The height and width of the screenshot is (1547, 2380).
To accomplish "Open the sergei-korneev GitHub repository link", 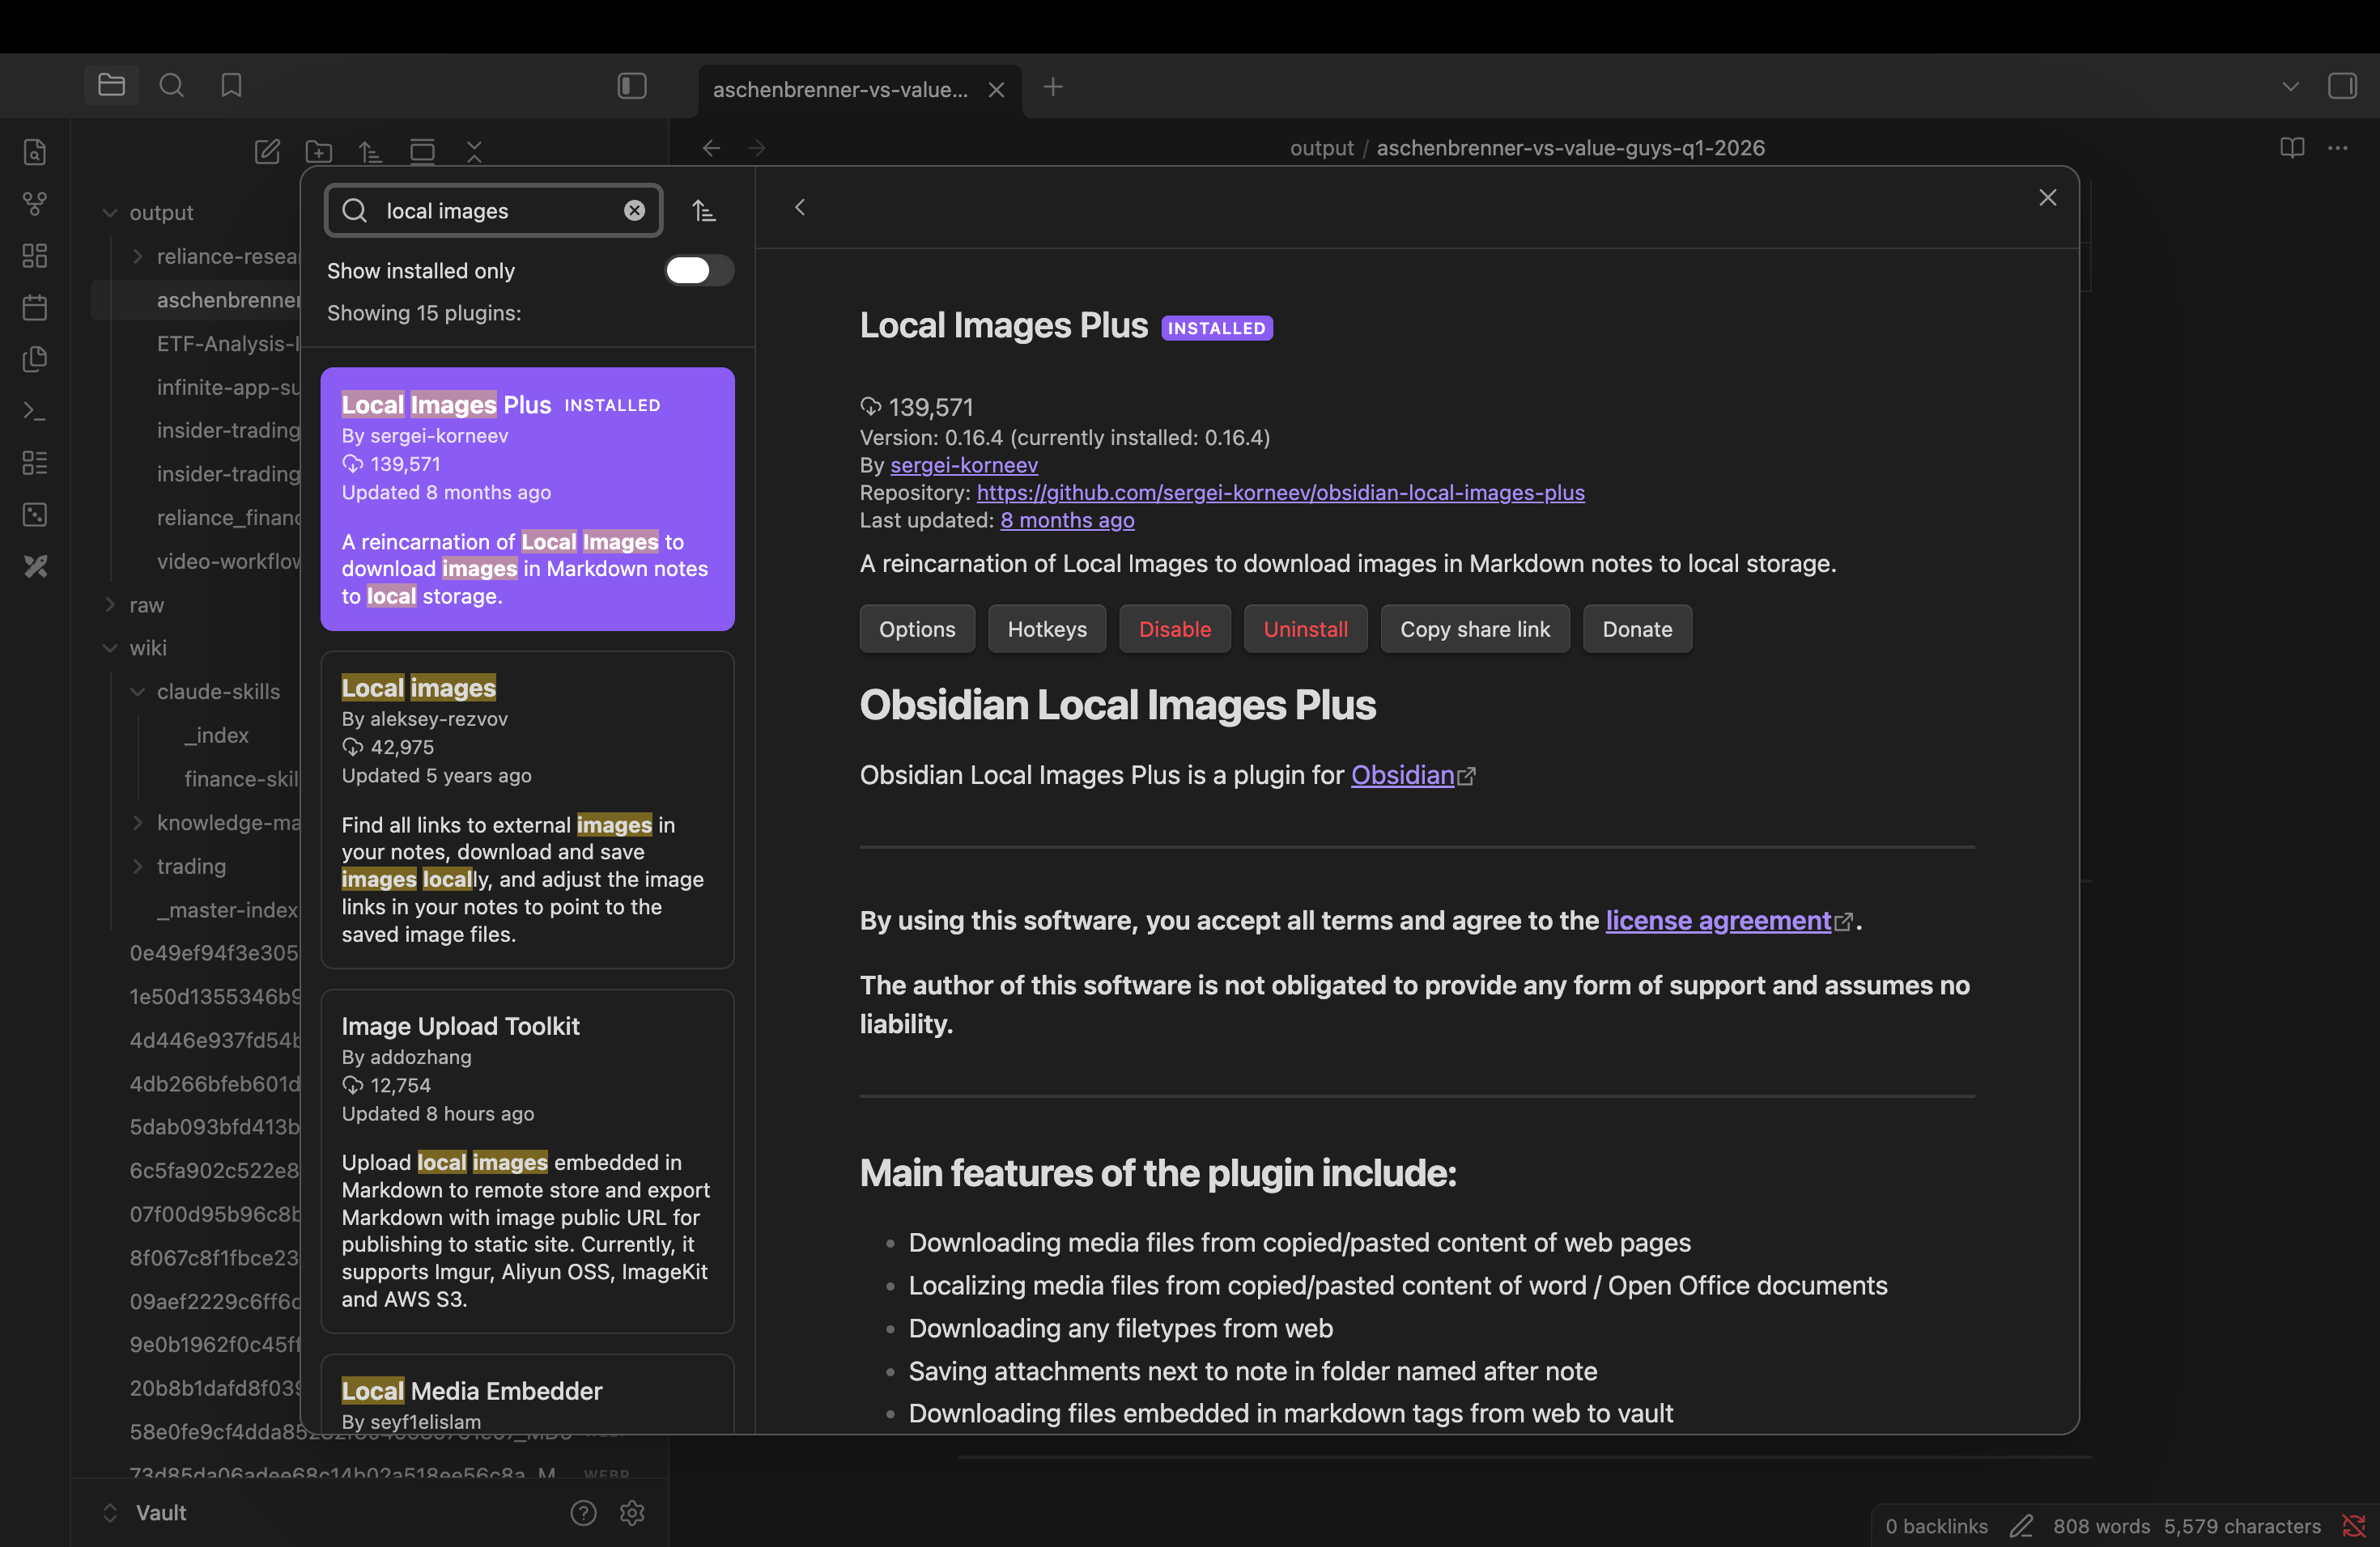I will coord(1280,493).
